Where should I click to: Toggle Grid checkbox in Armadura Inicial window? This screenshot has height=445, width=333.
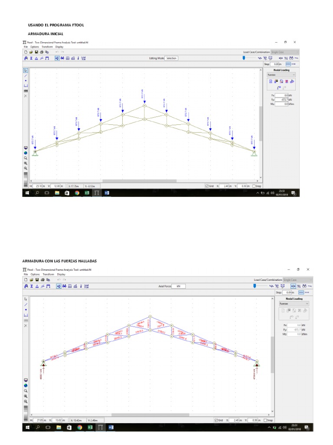point(207,186)
